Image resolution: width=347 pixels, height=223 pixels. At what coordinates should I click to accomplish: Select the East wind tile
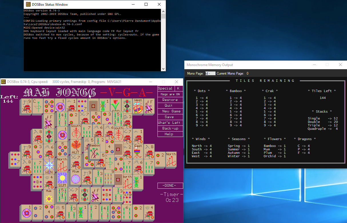click(138, 152)
